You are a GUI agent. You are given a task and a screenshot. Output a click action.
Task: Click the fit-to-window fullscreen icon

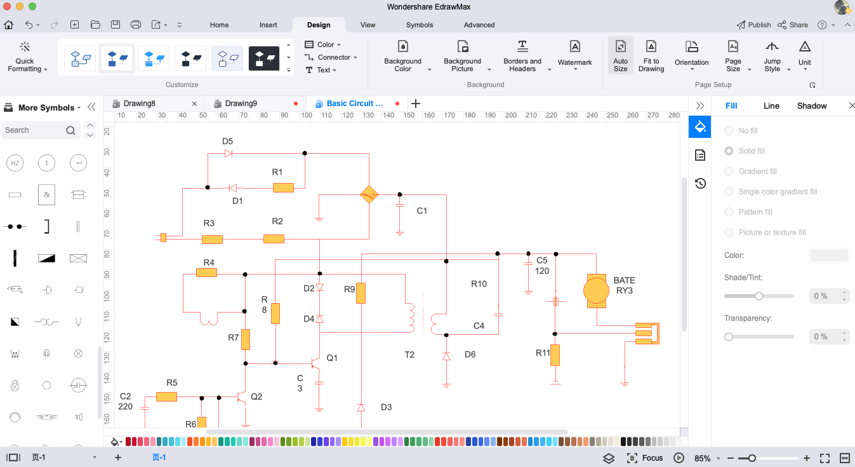pyautogui.click(x=825, y=458)
